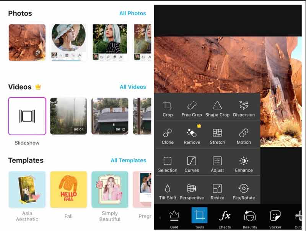Image resolution: width=306 pixels, height=231 pixels.
Task: Select the Stretch tool
Action: [x=217, y=136]
